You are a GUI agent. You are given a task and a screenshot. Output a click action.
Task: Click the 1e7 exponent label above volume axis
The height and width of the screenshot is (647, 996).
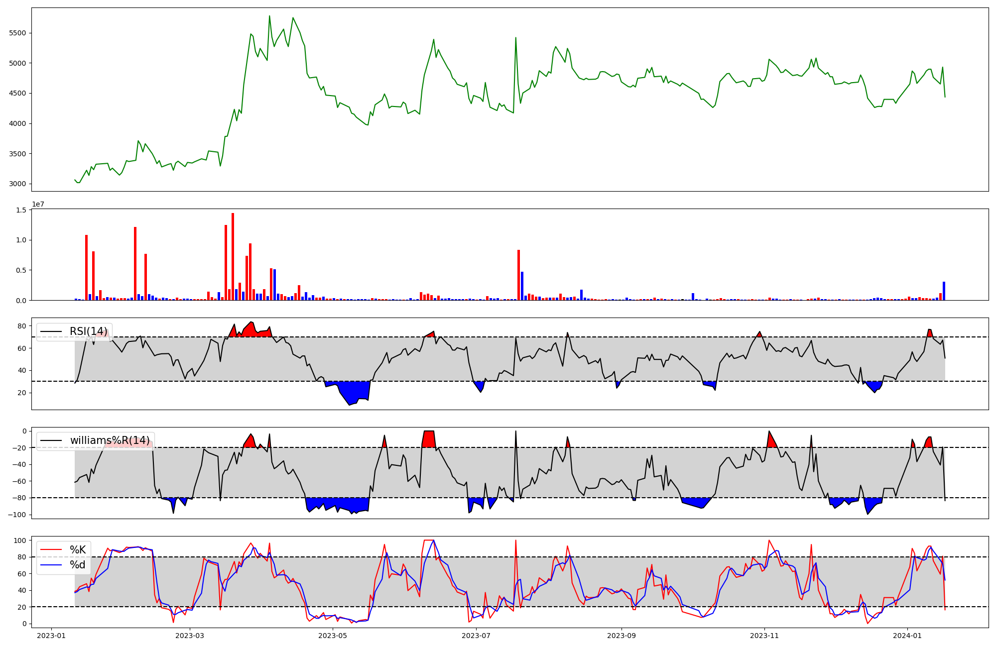pos(38,205)
